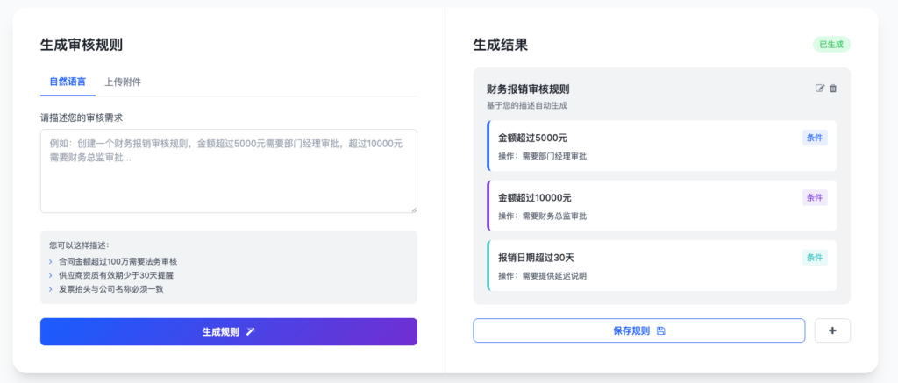Click the plus icon button to add
898x383 pixels.
[832, 330]
